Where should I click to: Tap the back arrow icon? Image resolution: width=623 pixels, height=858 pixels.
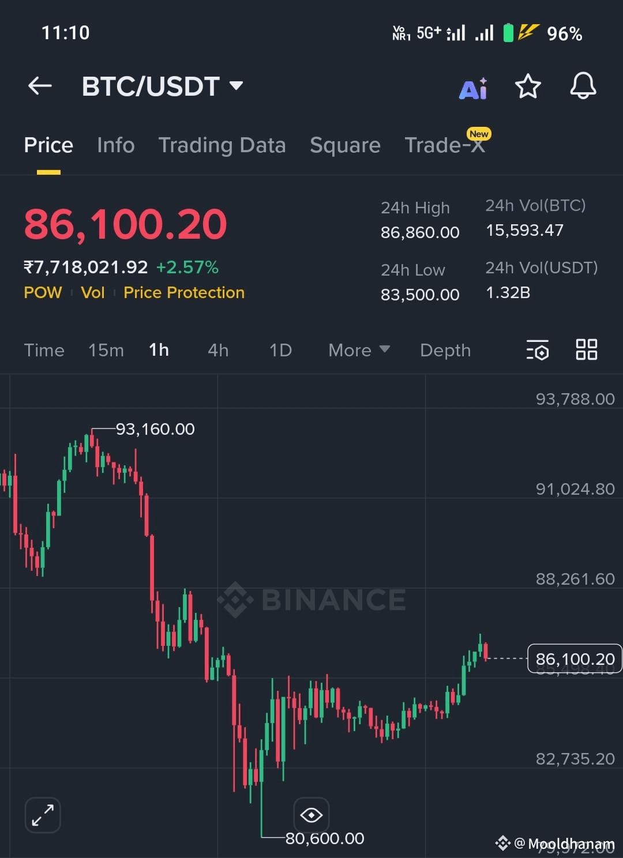[x=40, y=86]
